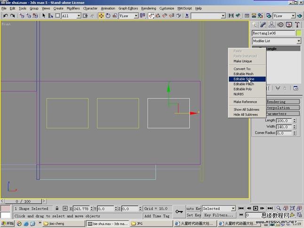Expand the Parameters rollout header
This screenshot has width=304, height=228.
(x=283, y=114)
